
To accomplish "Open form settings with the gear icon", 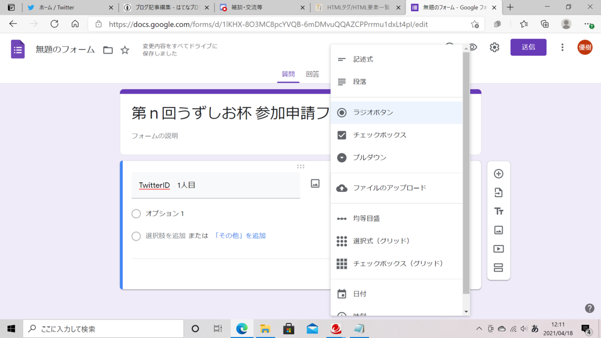I will click(x=494, y=47).
